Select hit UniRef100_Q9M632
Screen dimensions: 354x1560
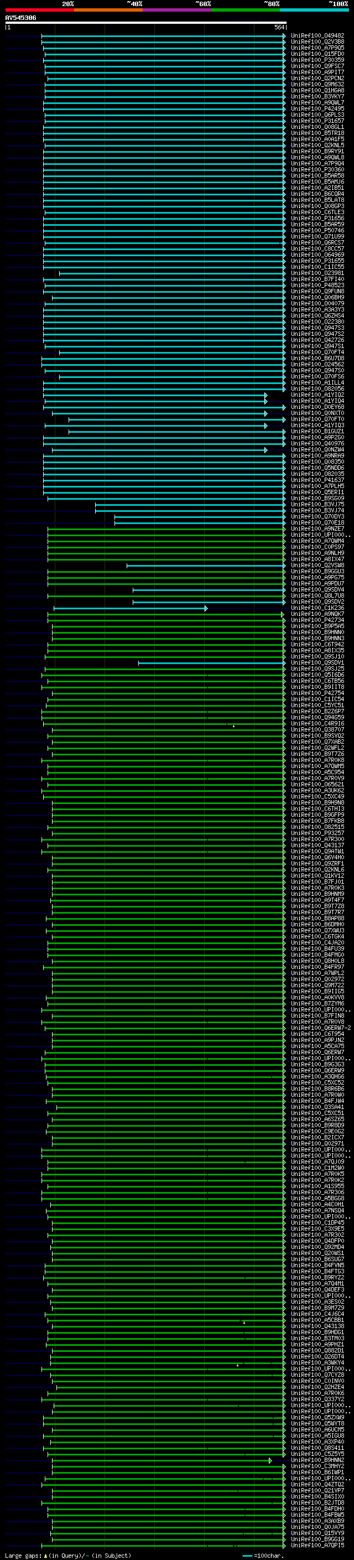click(x=317, y=84)
